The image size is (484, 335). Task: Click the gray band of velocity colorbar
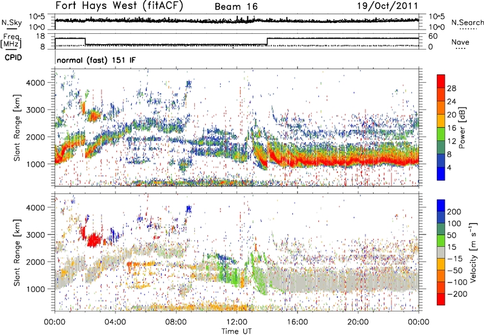[x=441, y=252]
